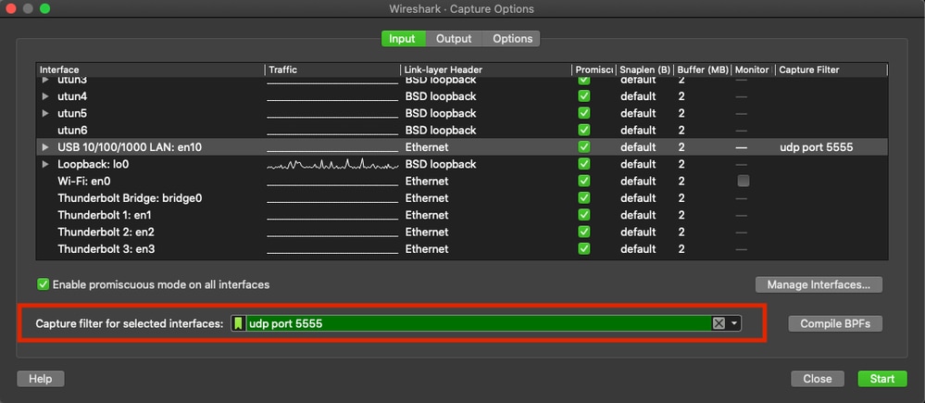Select the Thunderbolt 2: en2 interface
Viewport: 925px width, 403px height.
[106, 232]
